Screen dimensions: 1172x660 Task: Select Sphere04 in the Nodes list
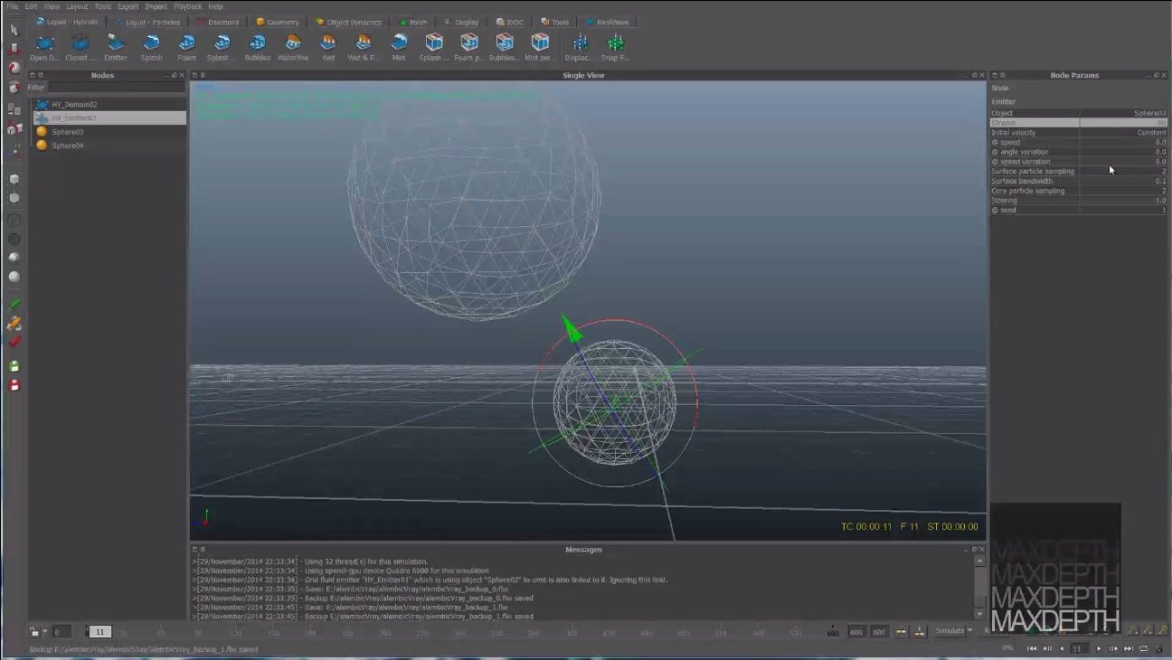tap(109, 145)
